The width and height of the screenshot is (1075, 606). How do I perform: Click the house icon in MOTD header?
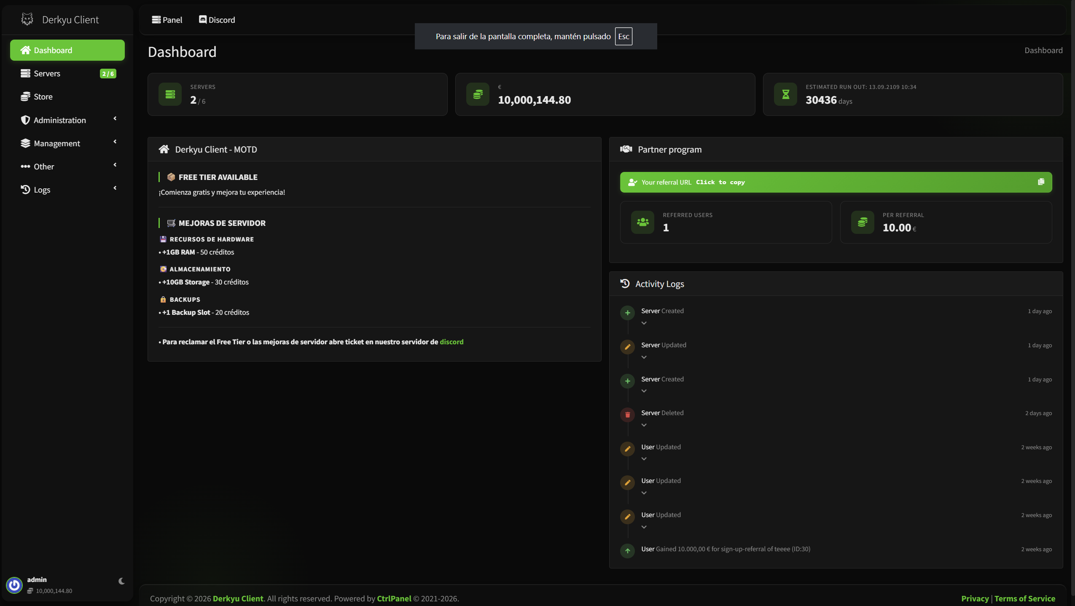164,149
